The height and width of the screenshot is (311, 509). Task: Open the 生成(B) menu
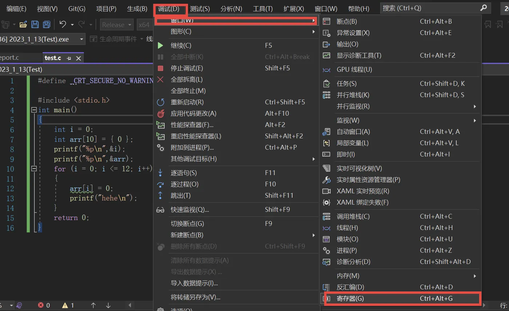137,8
